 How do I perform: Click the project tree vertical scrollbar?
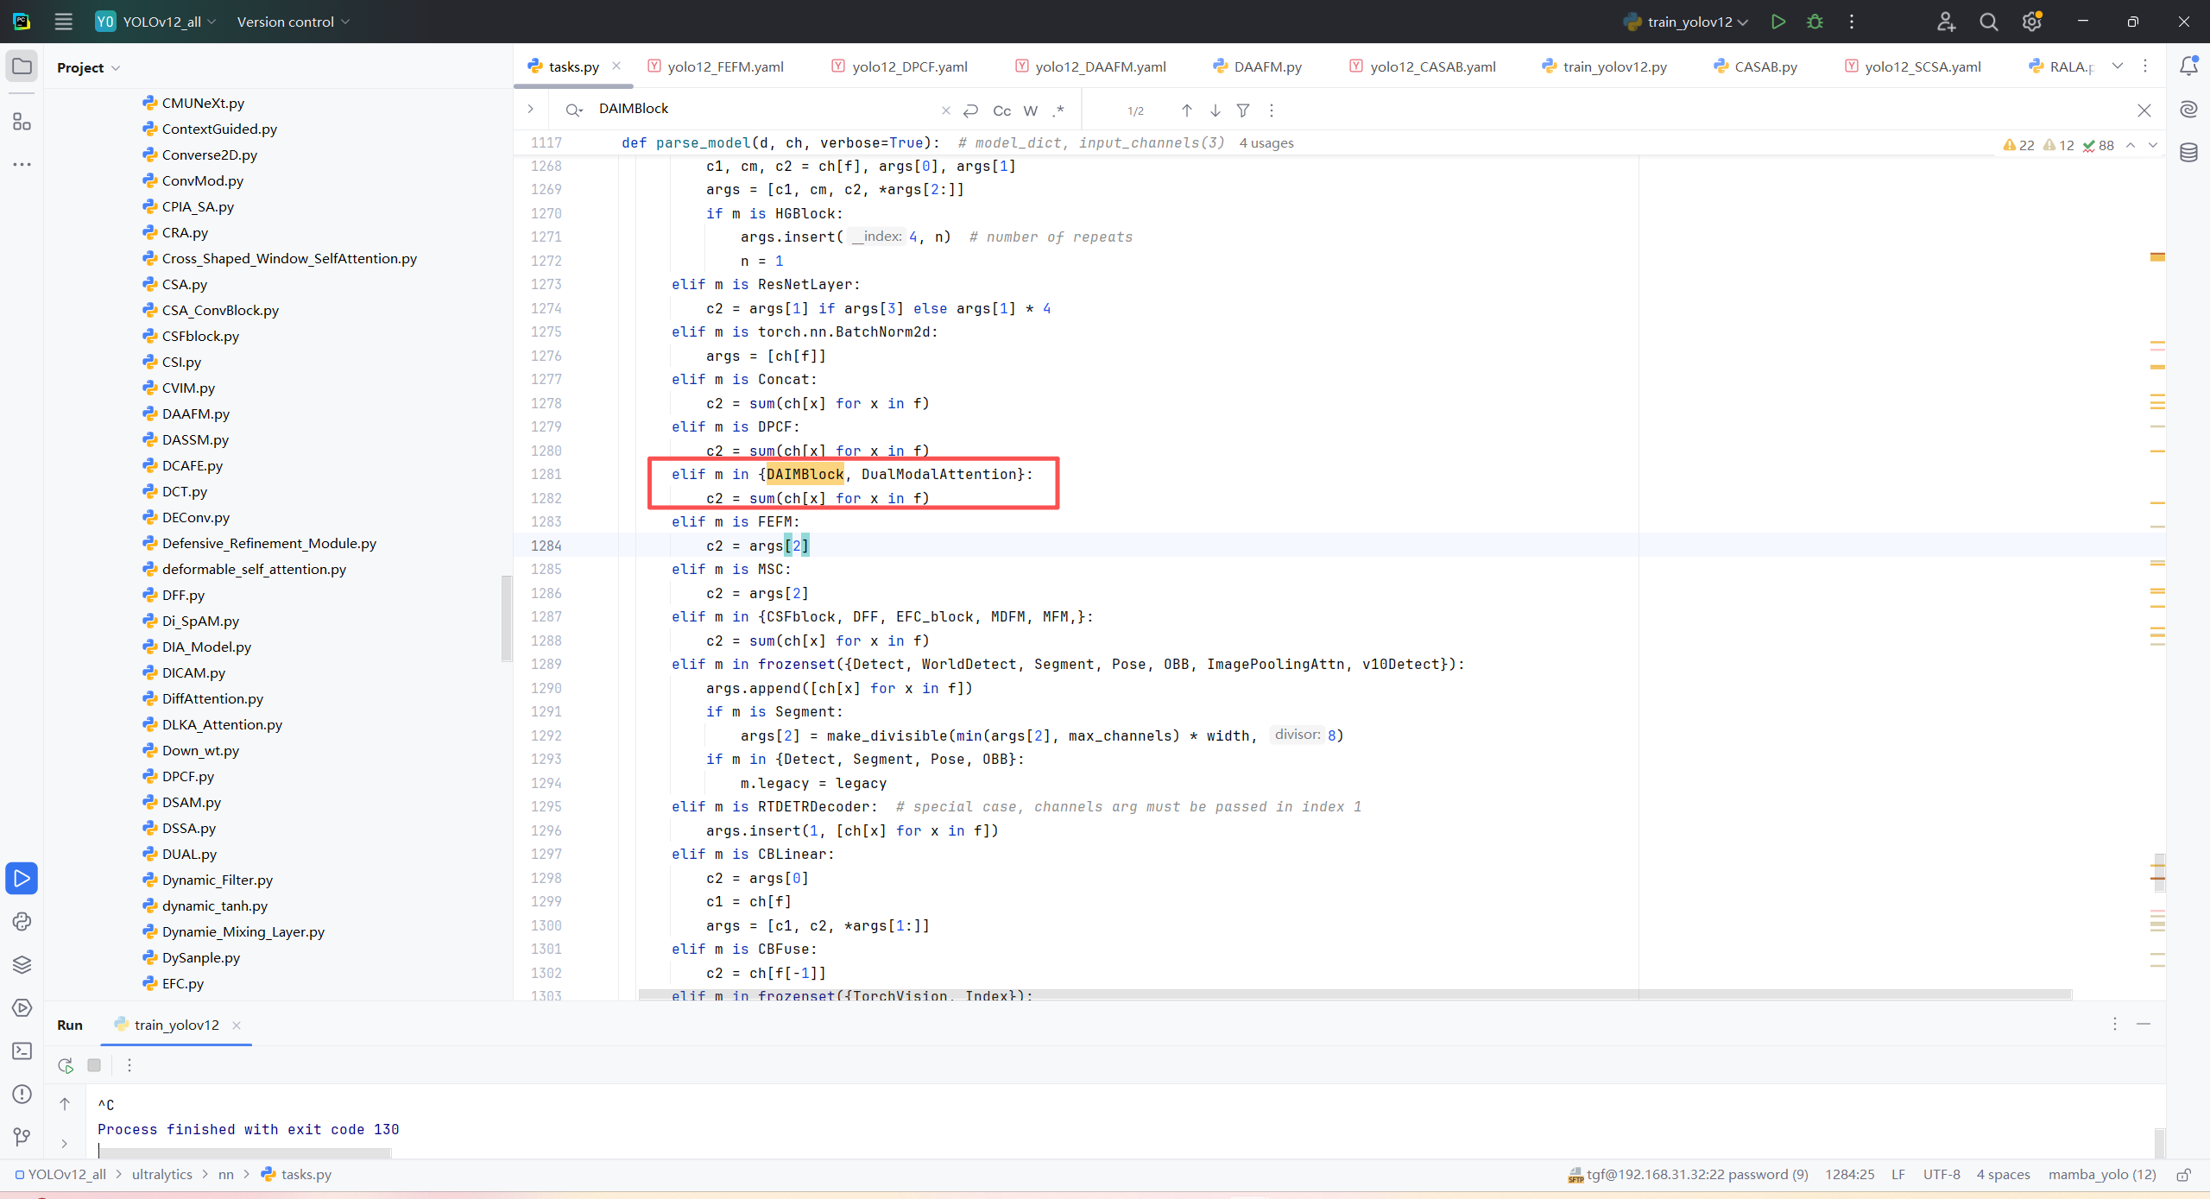click(x=506, y=617)
